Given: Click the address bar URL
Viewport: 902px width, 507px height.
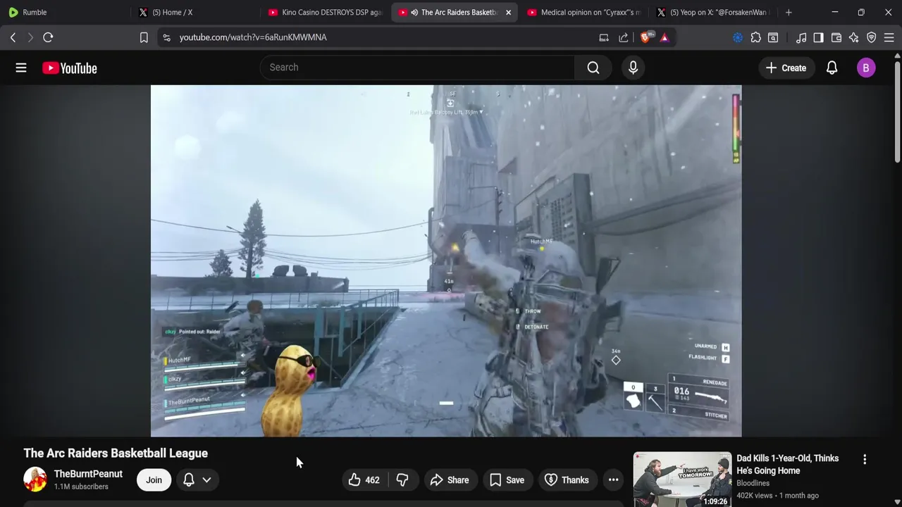Looking at the screenshot, I should tap(253, 37).
